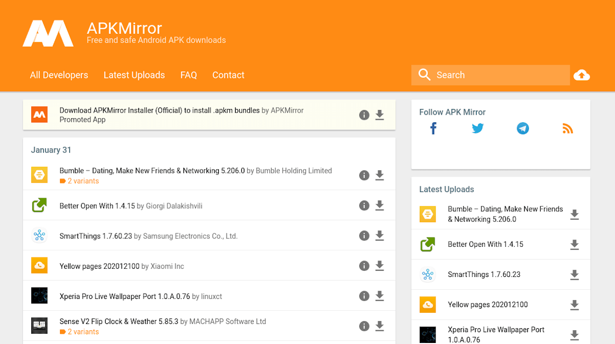This screenshot has height=344, width=615.
Task: Open MACHAPP Software Ltd developer link
Action: pos(228,321)
